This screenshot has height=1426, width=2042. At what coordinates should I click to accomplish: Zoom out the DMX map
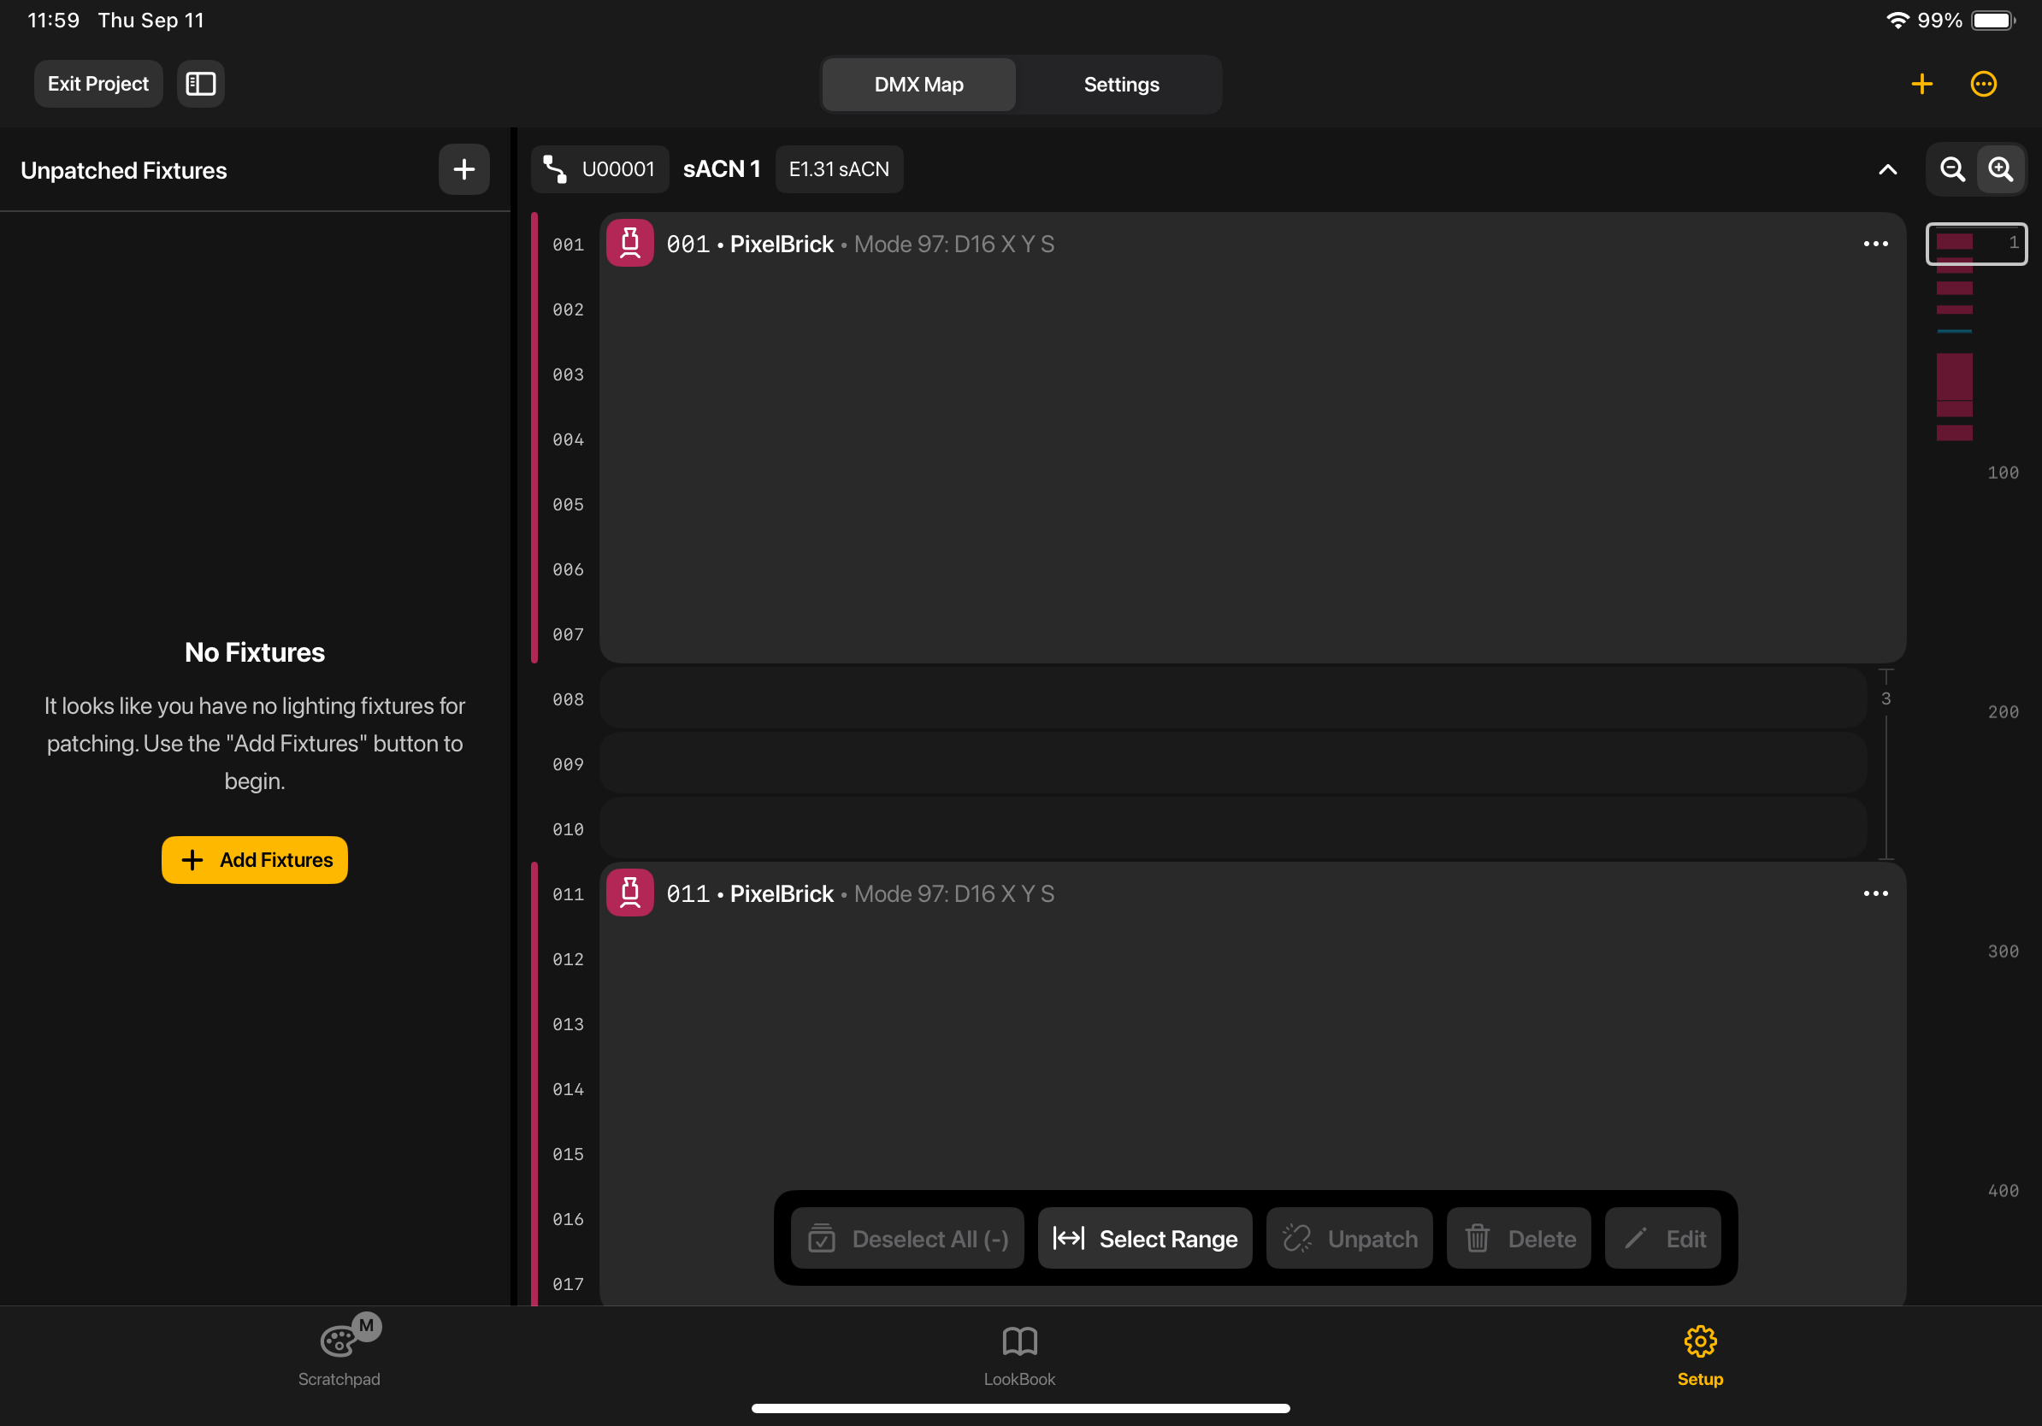click(1952, 169)
